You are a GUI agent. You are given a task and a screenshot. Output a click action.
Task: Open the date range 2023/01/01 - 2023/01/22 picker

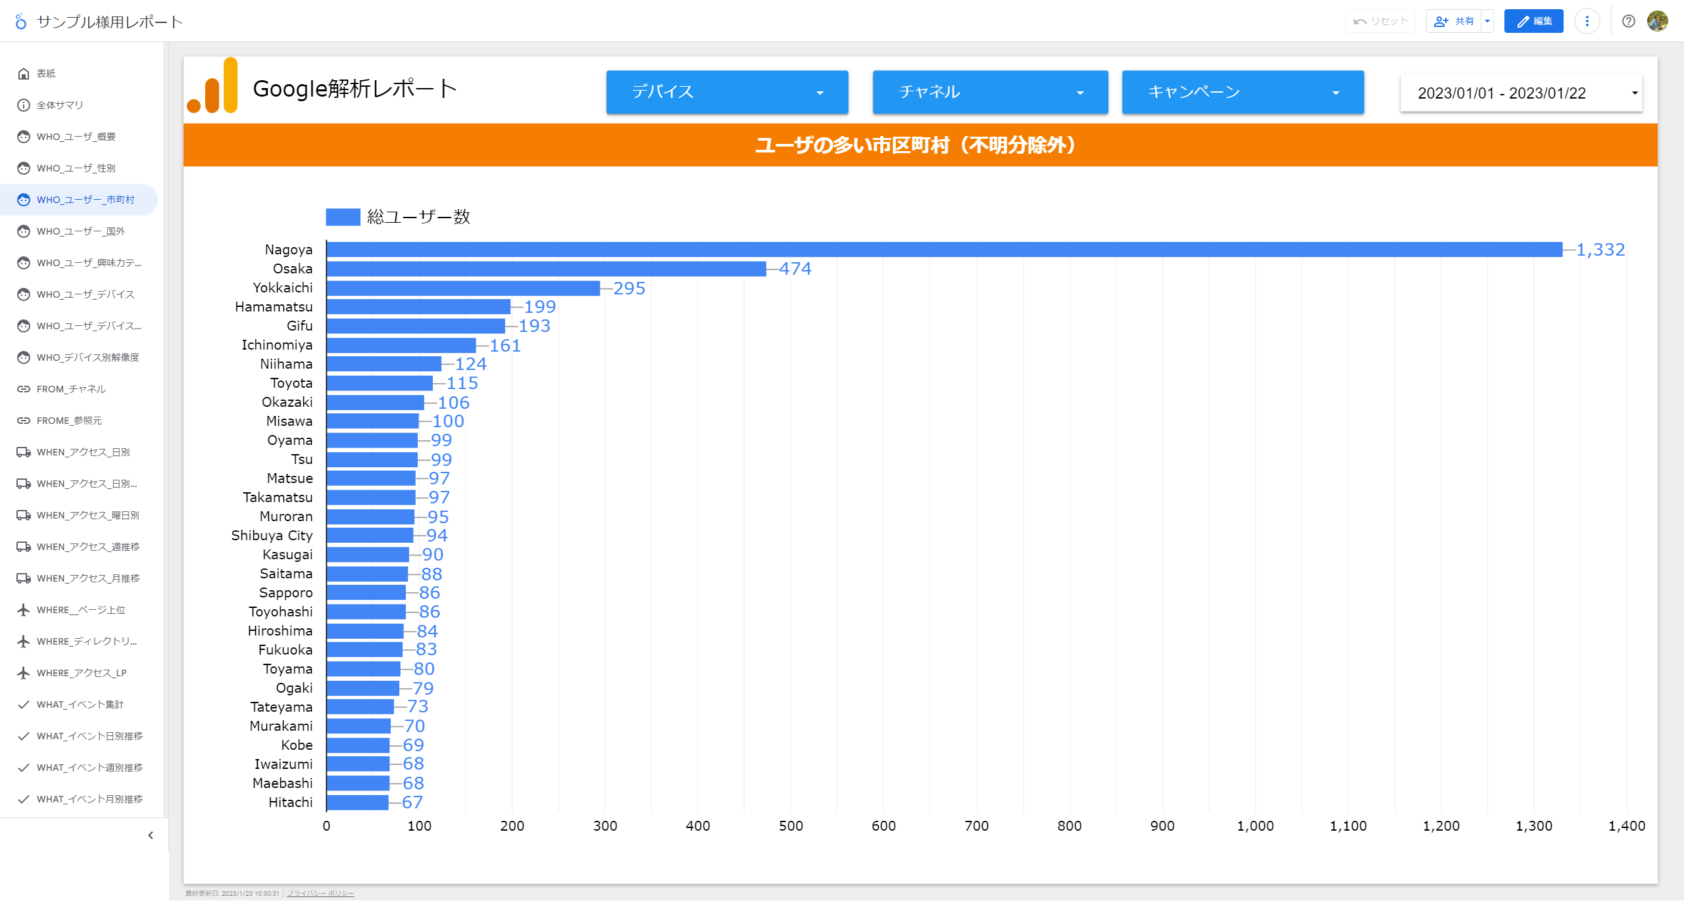click(1521, 93)
